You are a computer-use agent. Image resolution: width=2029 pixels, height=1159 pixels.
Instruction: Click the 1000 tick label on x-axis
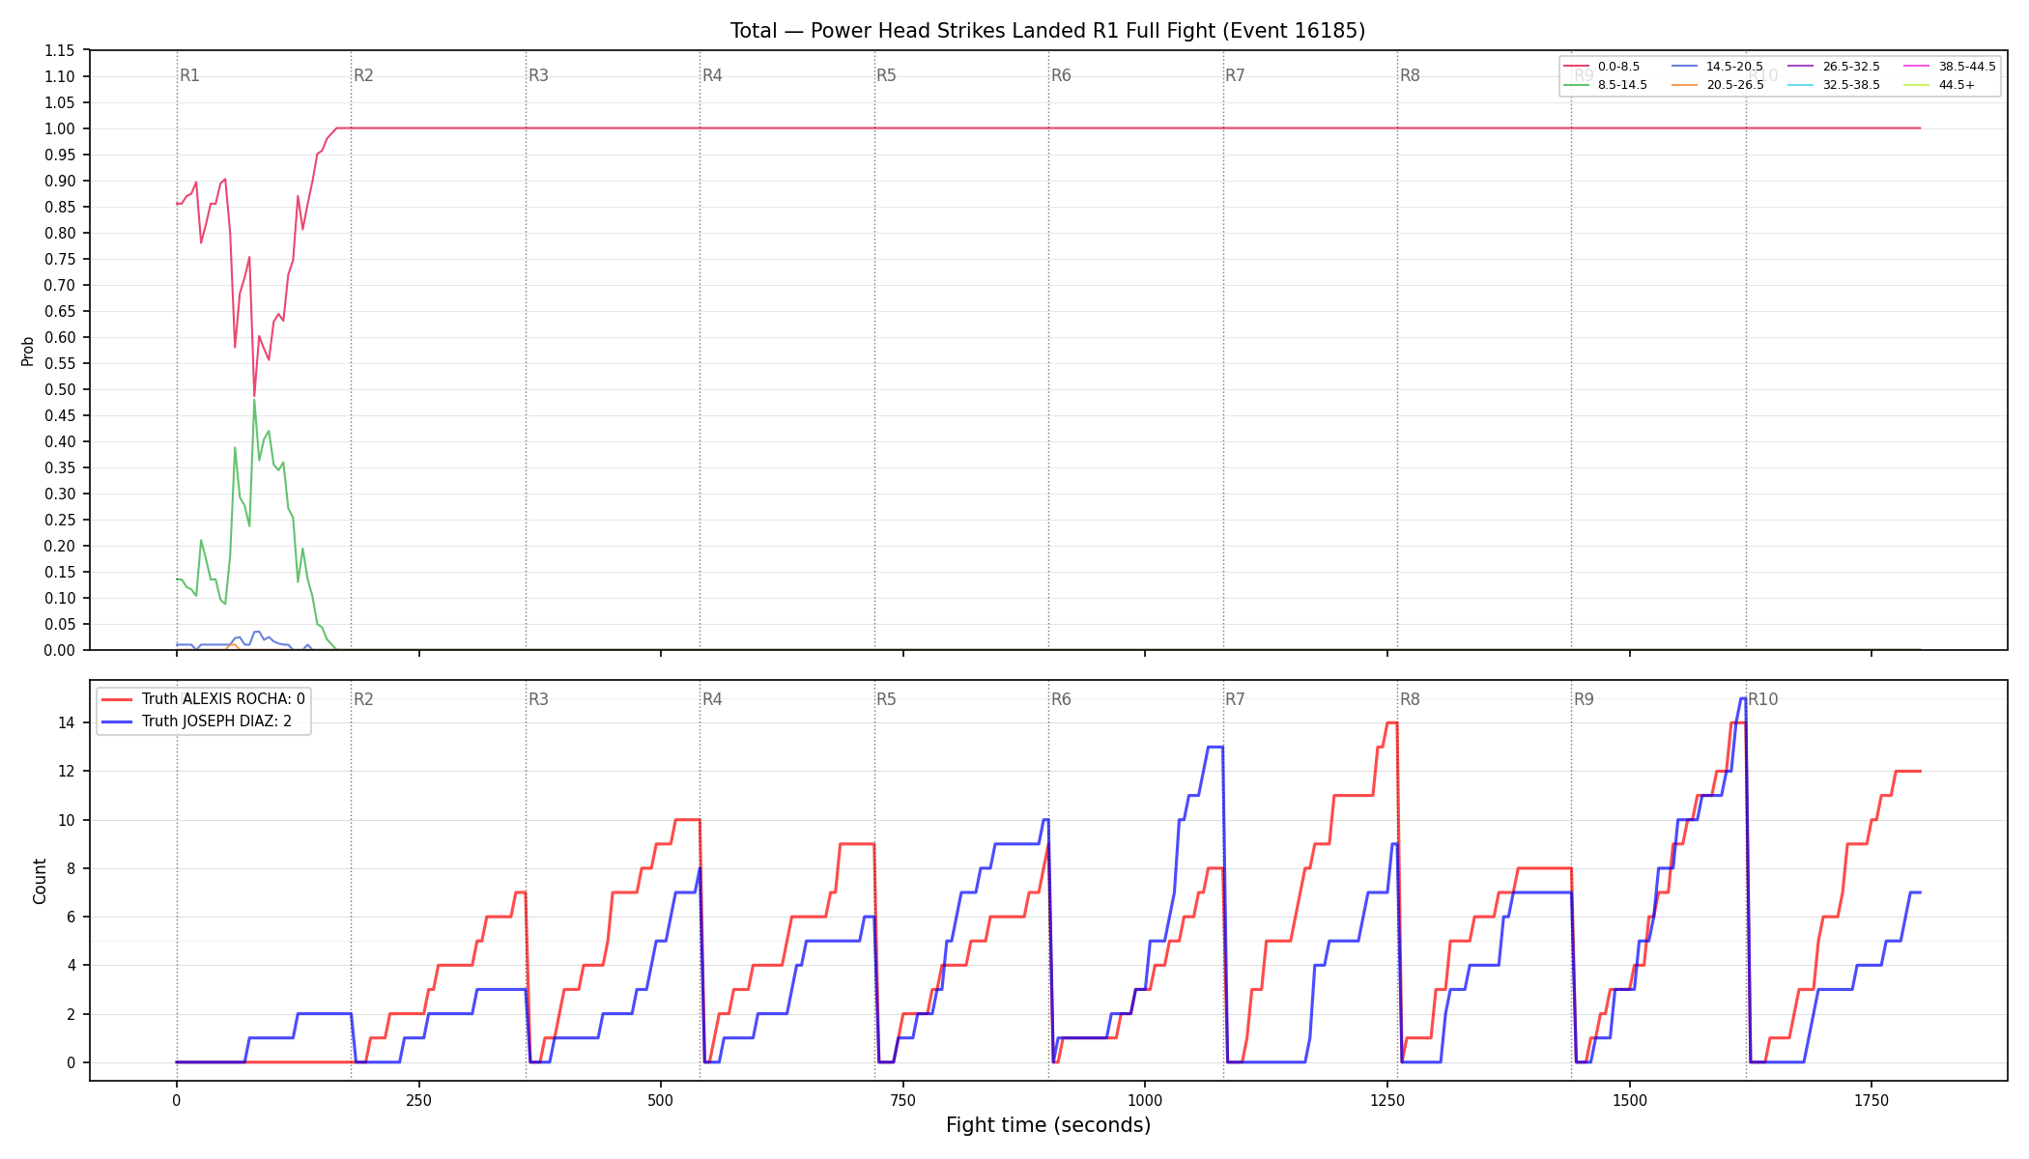click(x=1145, y=1100)
